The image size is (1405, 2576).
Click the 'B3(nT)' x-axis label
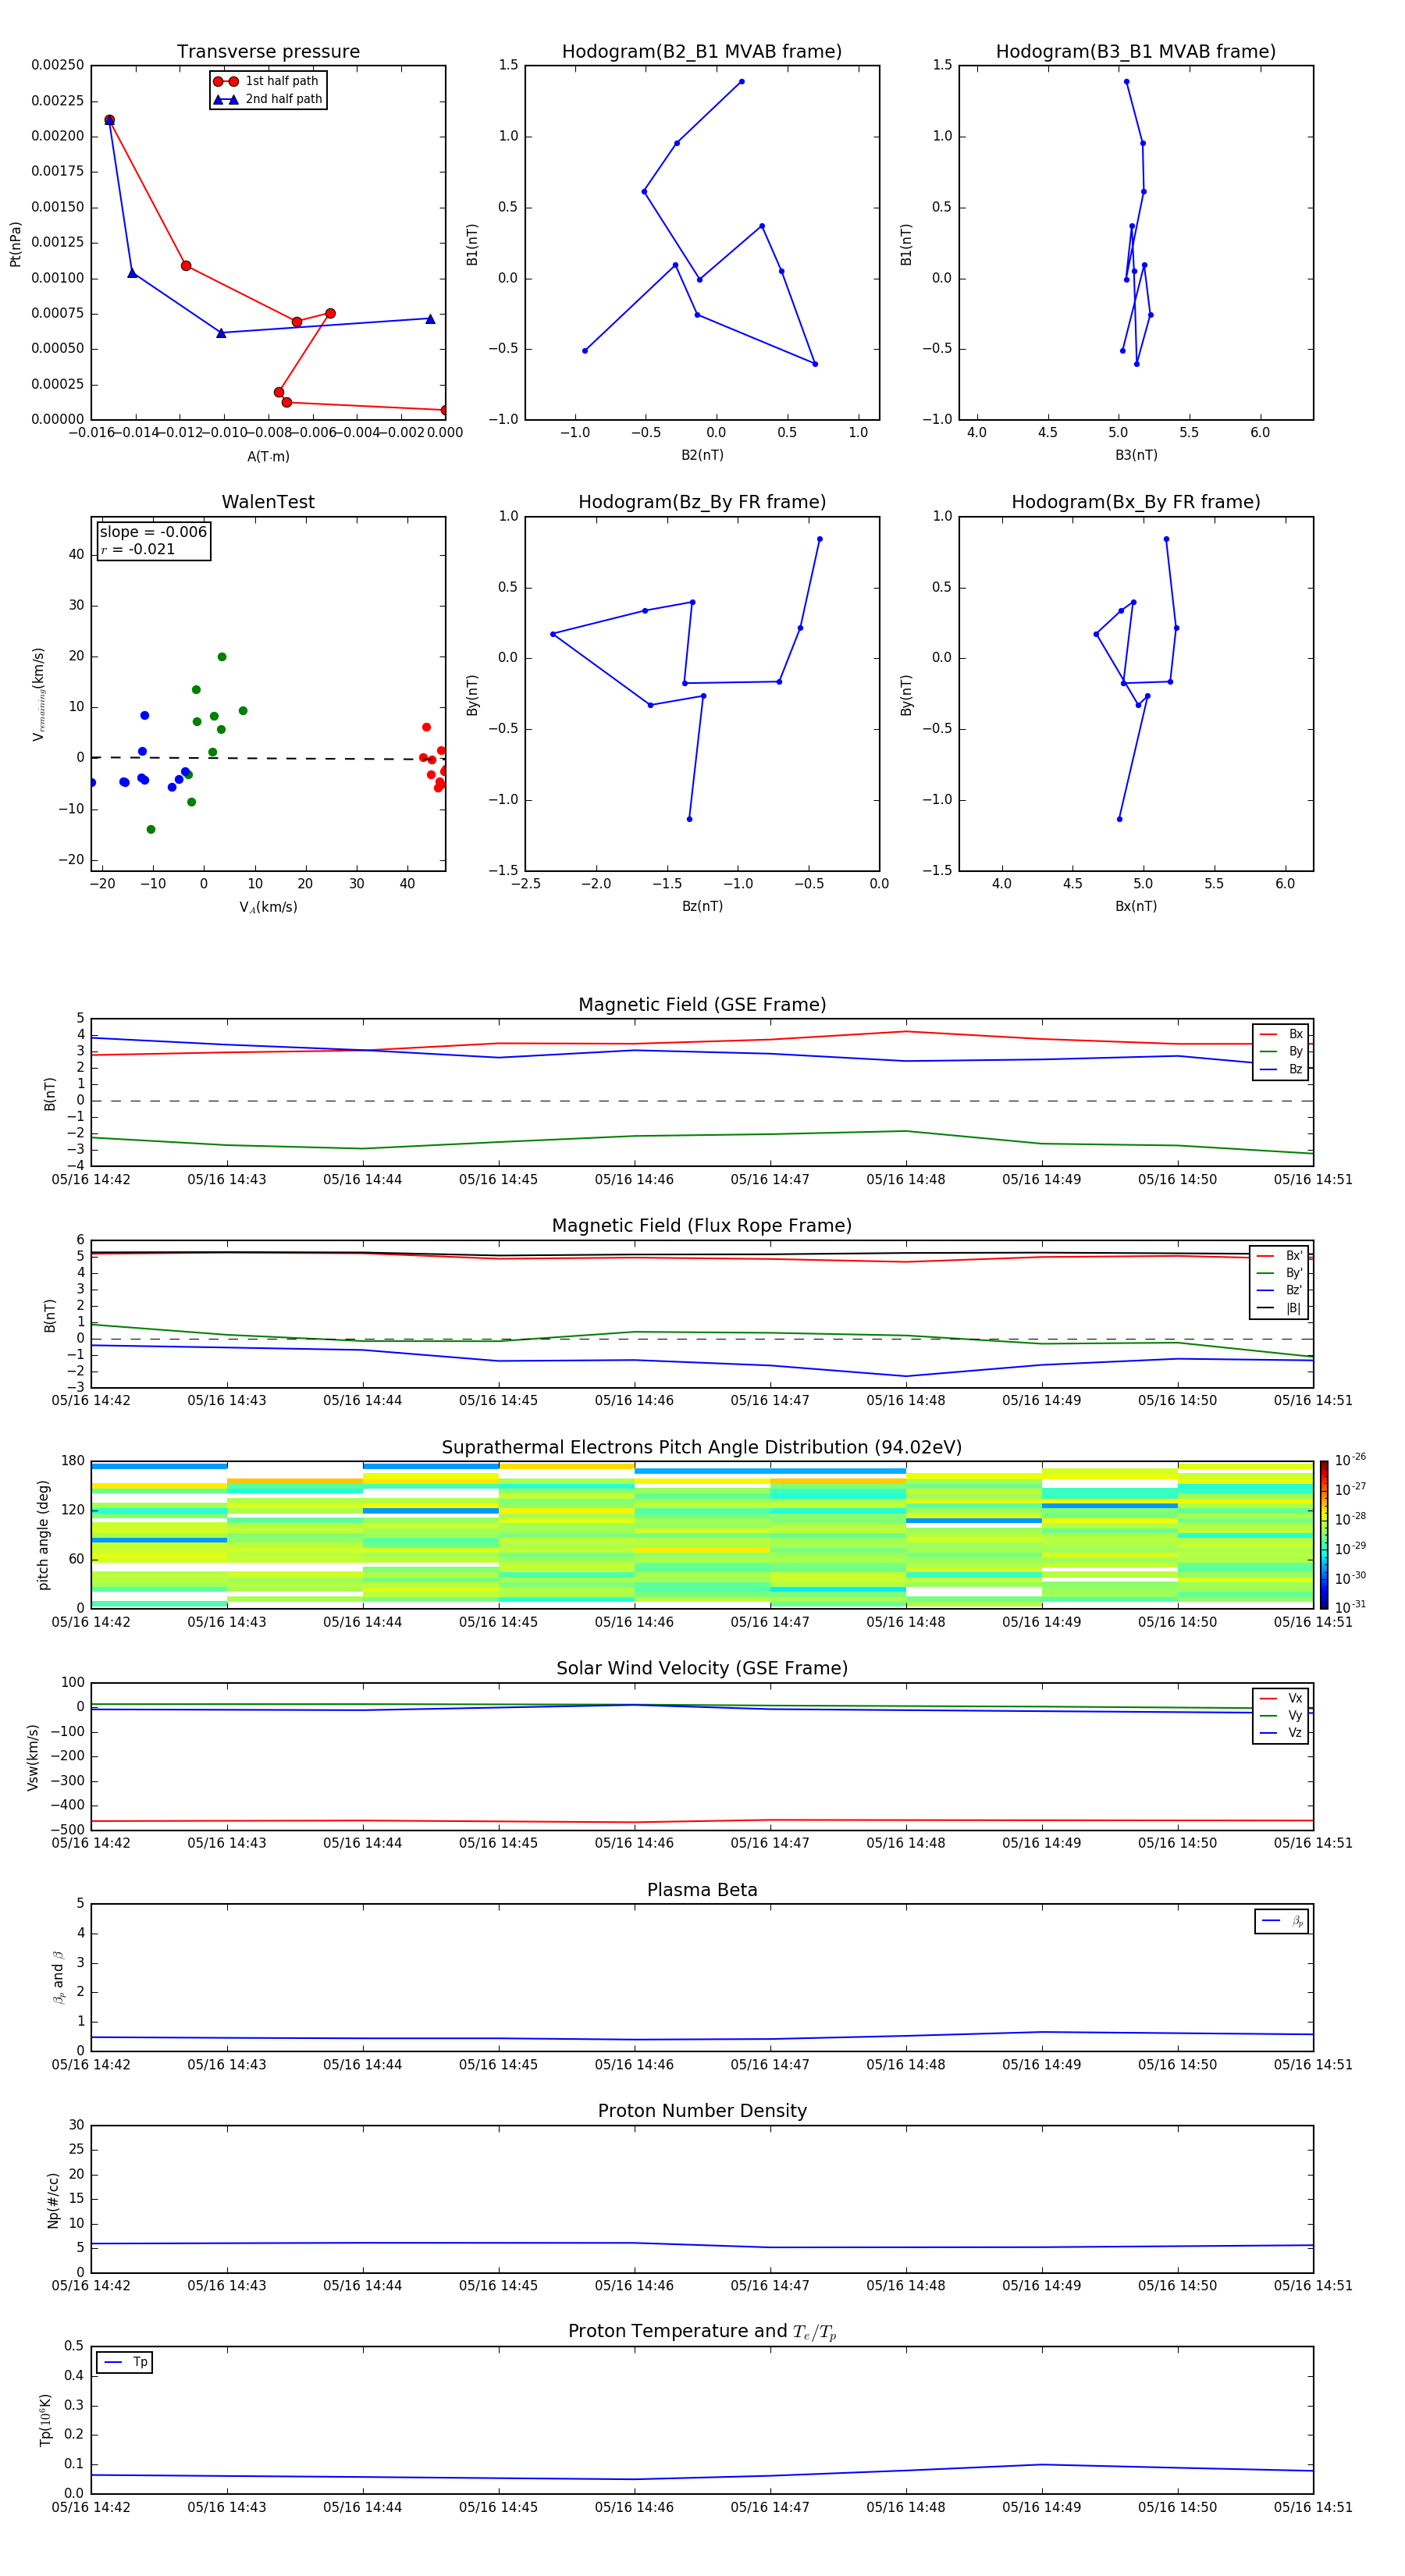point(1136,455)
